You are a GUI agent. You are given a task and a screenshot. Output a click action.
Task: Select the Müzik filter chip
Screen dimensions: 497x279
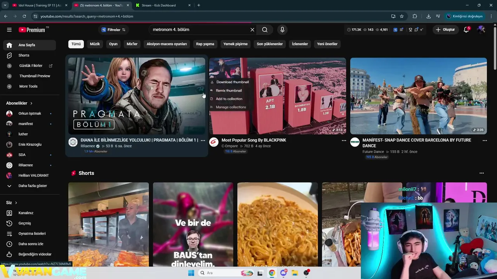[95, 44]
